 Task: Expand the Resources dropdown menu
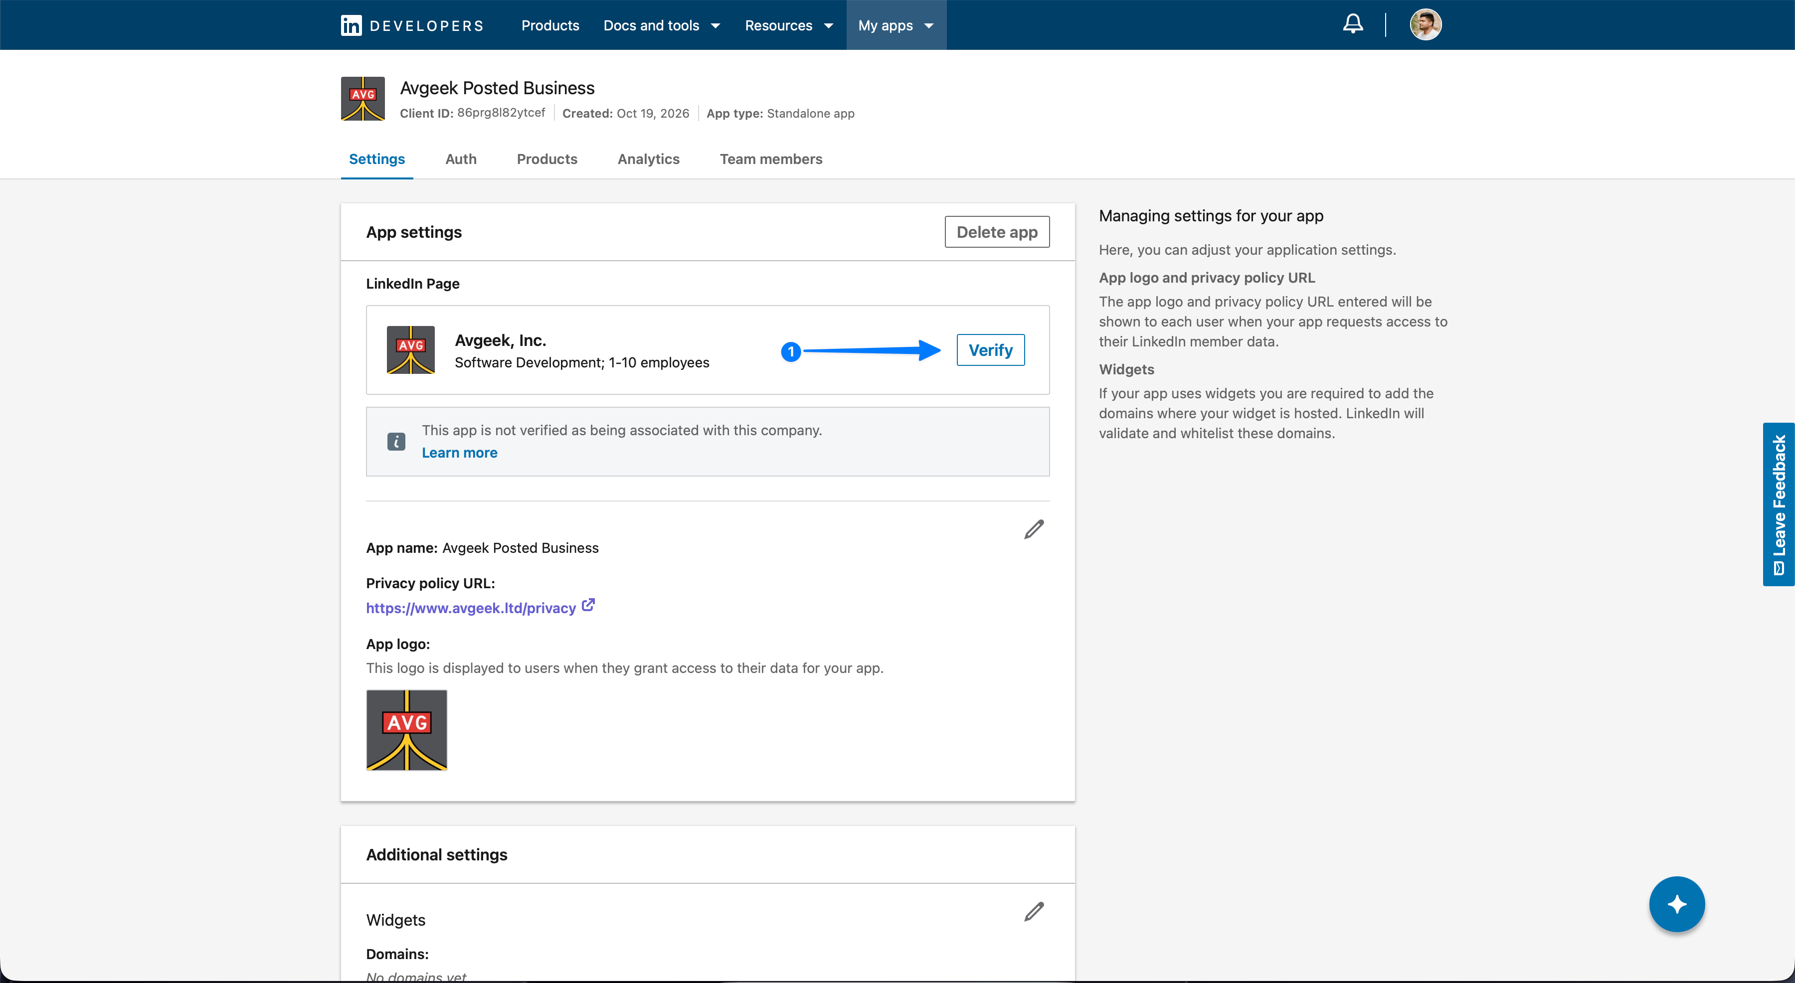point(789,26)
